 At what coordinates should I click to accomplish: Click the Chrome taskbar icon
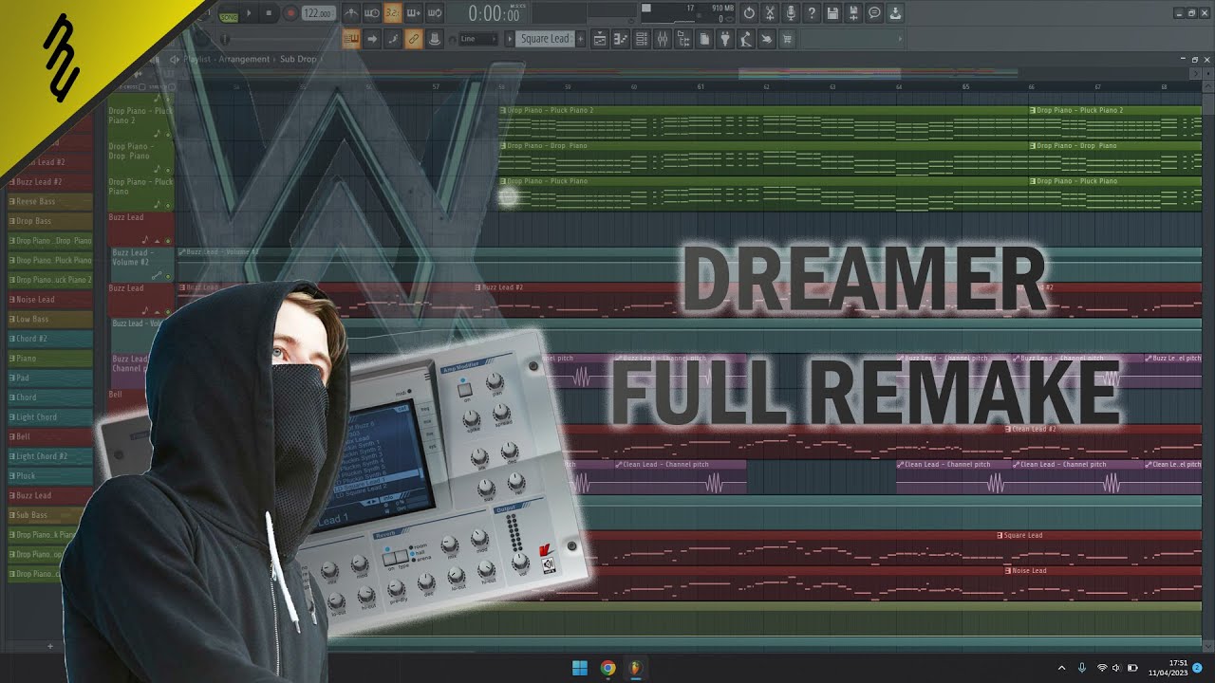(x=607, y=668)
